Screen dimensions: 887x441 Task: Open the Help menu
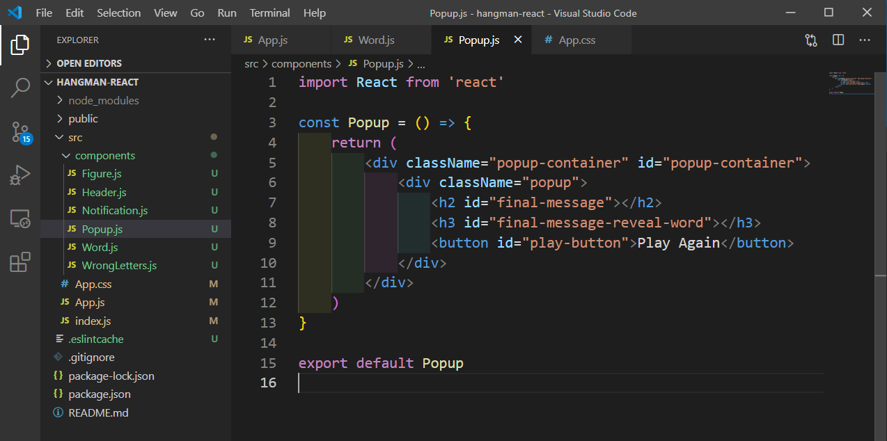pos(315,13)
